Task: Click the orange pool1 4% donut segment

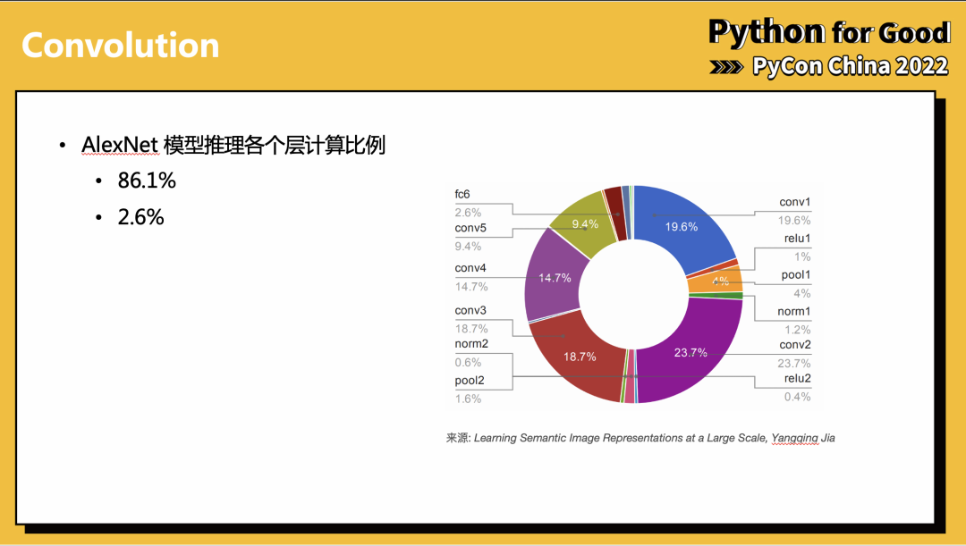Action: click(716, 281)
